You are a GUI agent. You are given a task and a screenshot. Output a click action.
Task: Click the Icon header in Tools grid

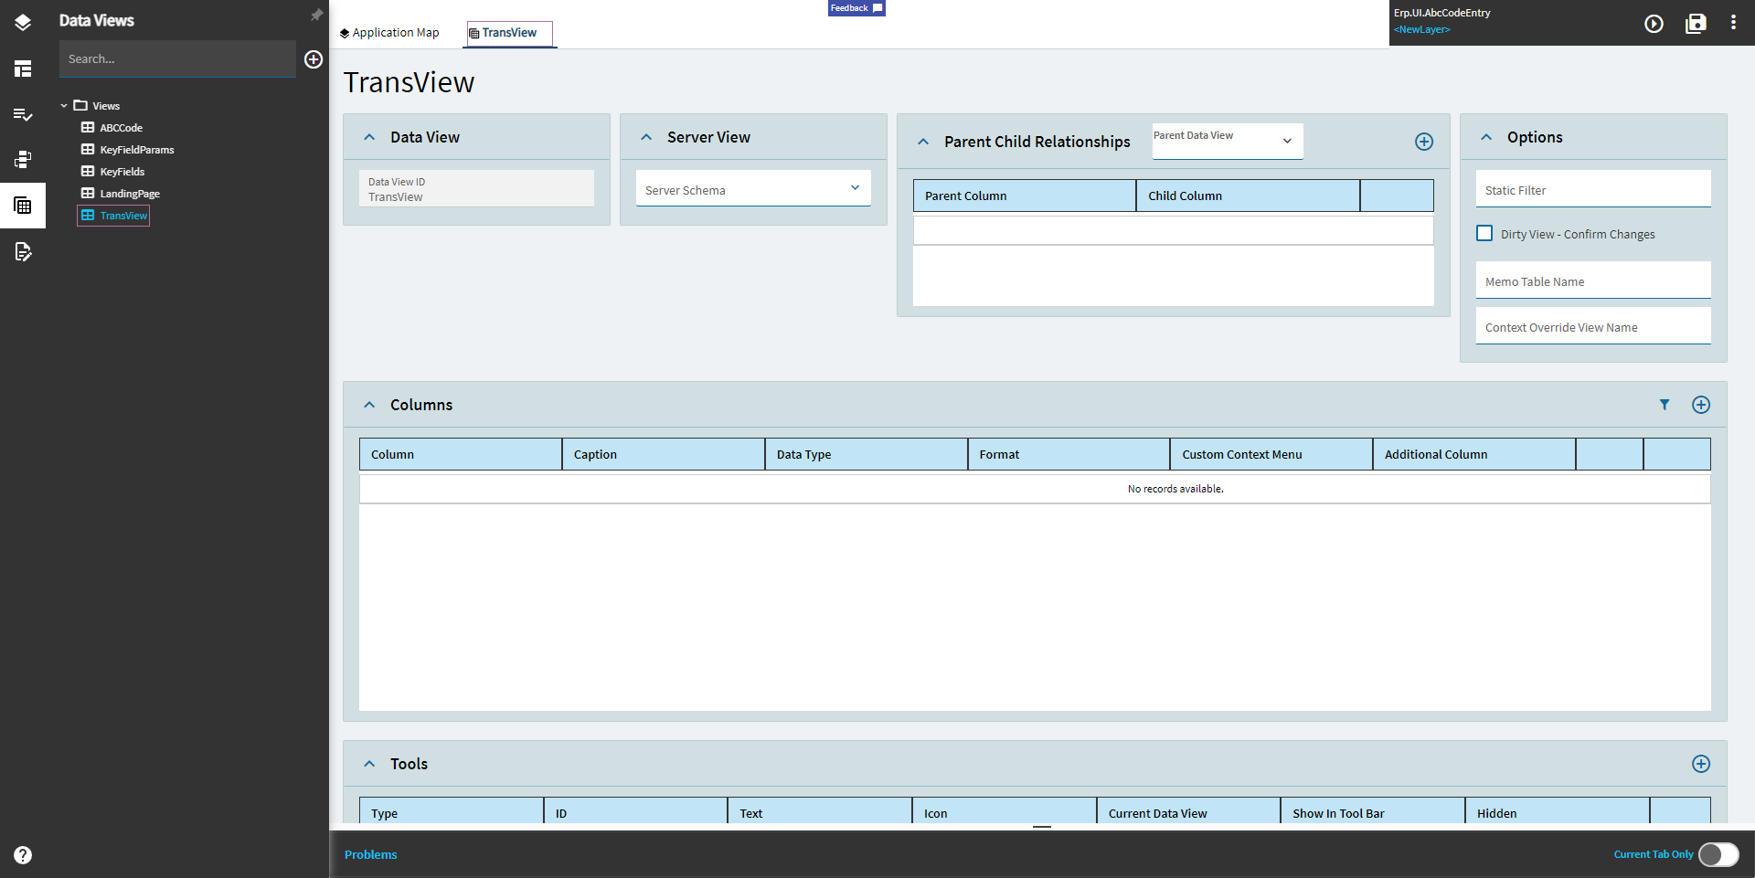(x=1004, y=812)
